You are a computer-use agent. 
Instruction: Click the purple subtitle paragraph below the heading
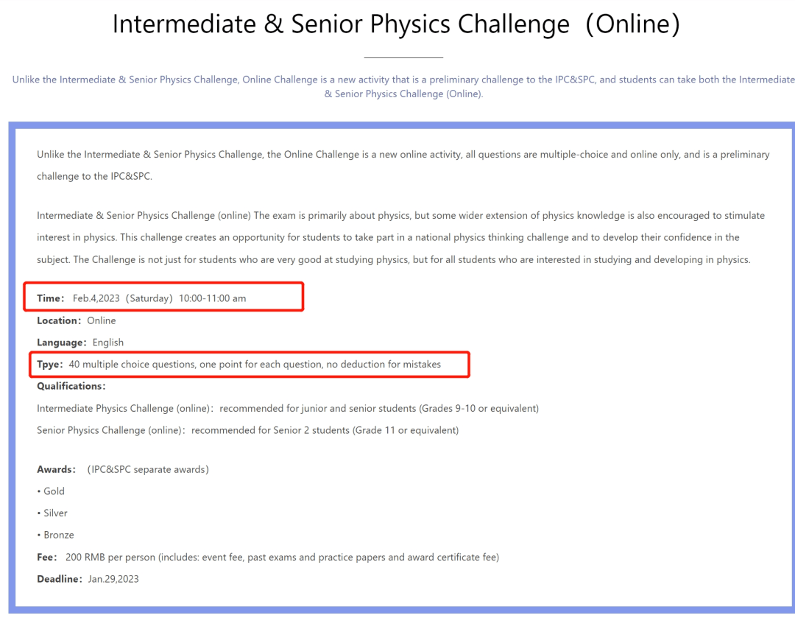403,86
